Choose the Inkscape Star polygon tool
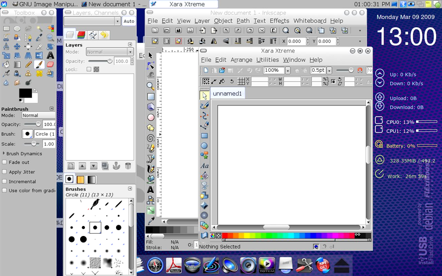 (x=150, y=128)
